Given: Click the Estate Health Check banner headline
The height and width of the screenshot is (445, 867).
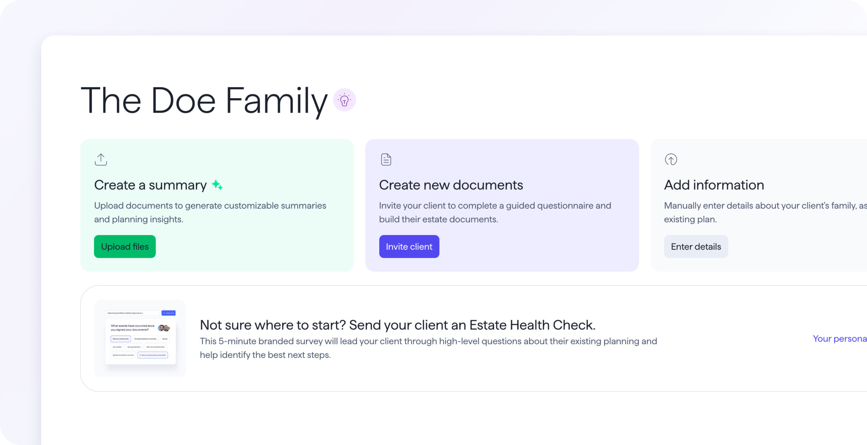Looking at the screenshot, I should (397, 325).
